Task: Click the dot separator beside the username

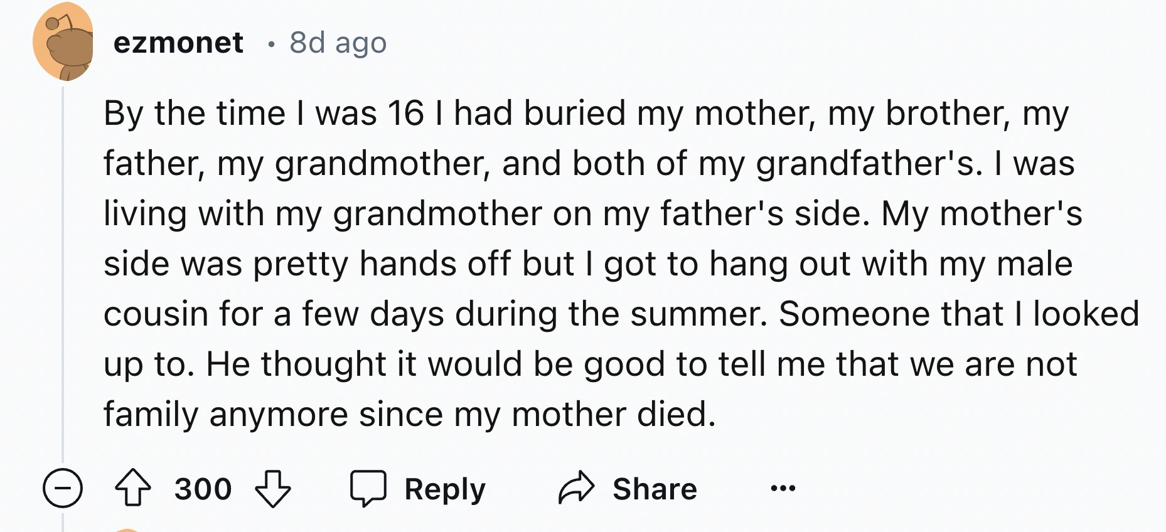Action: [270, 44]
